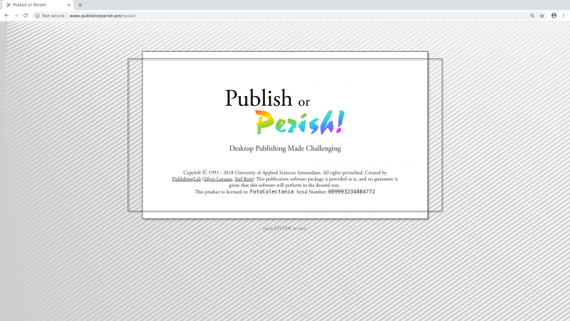Open the Chrome three-dot menu
The image size is (570, 321).
(x=563, y=15)
